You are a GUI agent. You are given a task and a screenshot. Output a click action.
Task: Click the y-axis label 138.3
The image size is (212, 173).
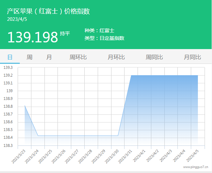pos(8,145)
